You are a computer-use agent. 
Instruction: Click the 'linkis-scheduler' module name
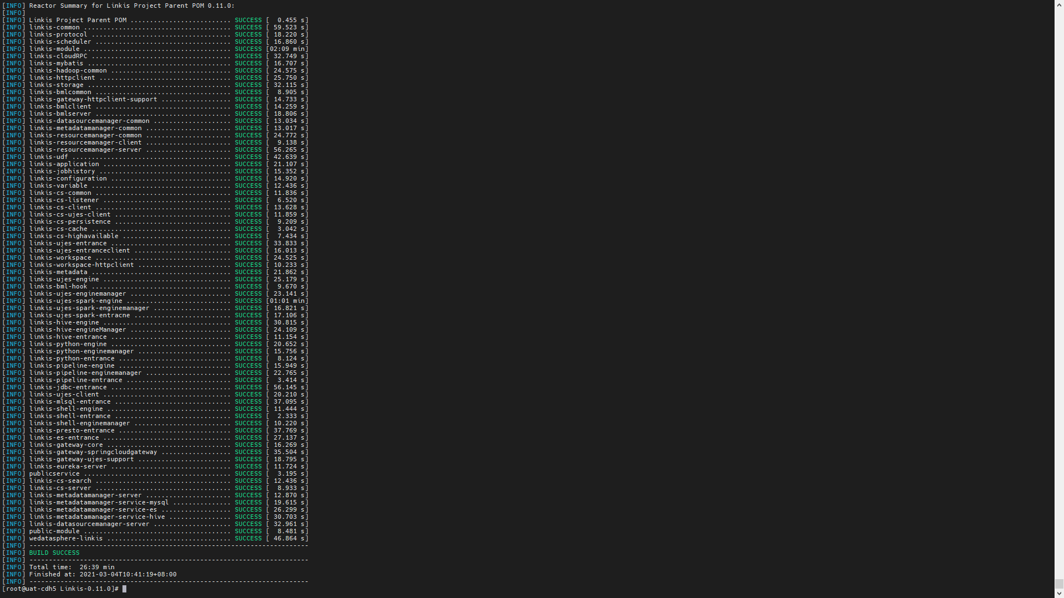(x=60, y=42)
